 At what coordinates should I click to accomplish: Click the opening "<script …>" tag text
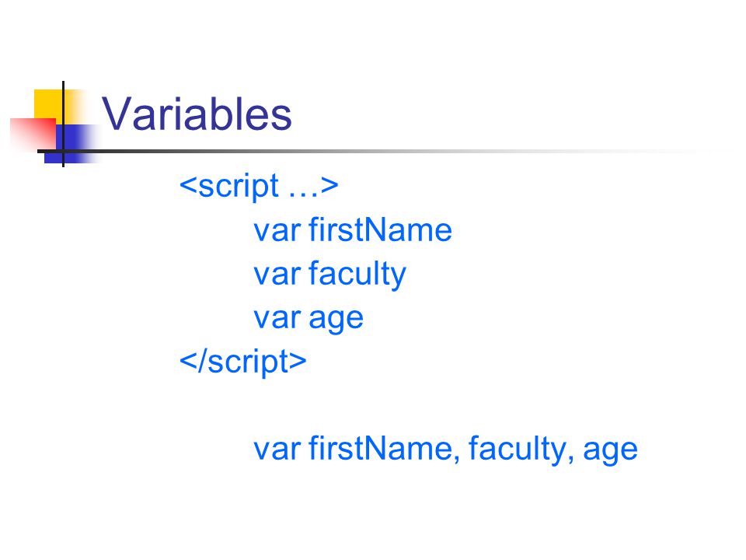pyautogui.click(x=259, y=187)
